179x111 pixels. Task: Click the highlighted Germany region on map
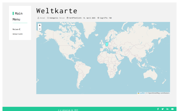[x=107, y=44]
